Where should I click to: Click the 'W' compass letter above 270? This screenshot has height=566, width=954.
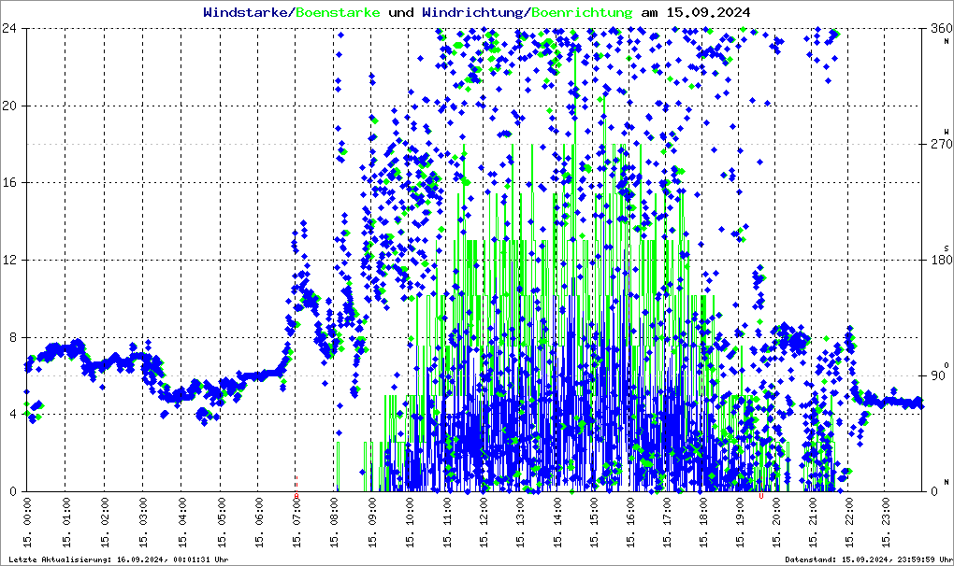pos(947,131)
